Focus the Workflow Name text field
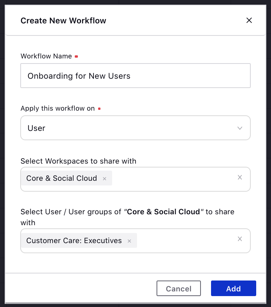Viewport: 271px width, 307px height. (135, 76)
